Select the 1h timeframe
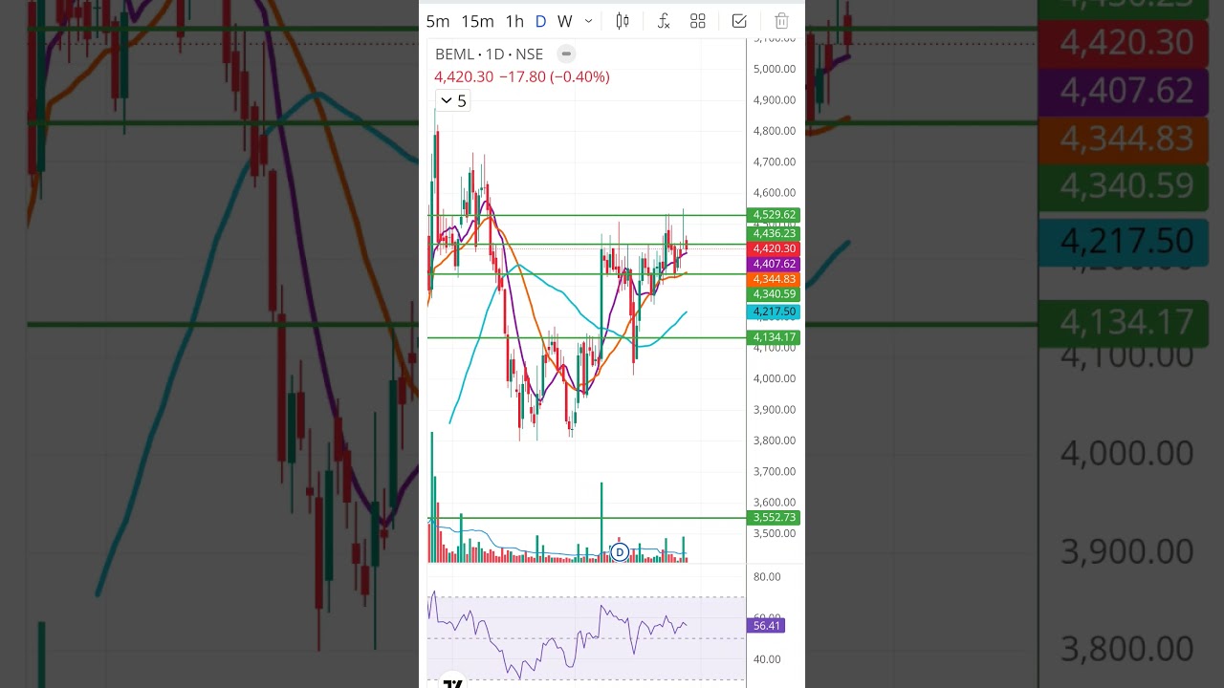1224x688 pixels. (x=514, y=21)
